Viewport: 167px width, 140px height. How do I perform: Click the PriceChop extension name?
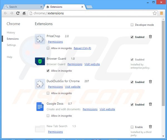coord(53,36)
